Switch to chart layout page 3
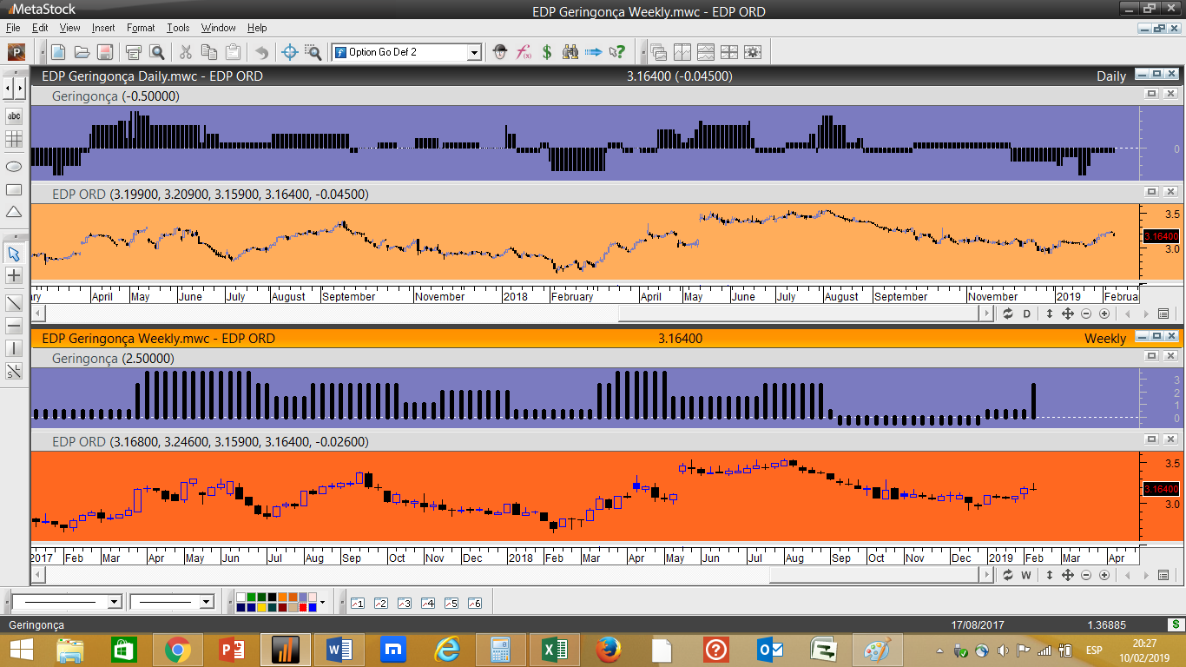The height and width of the screenshot is (667, 1186). (405, 603)
